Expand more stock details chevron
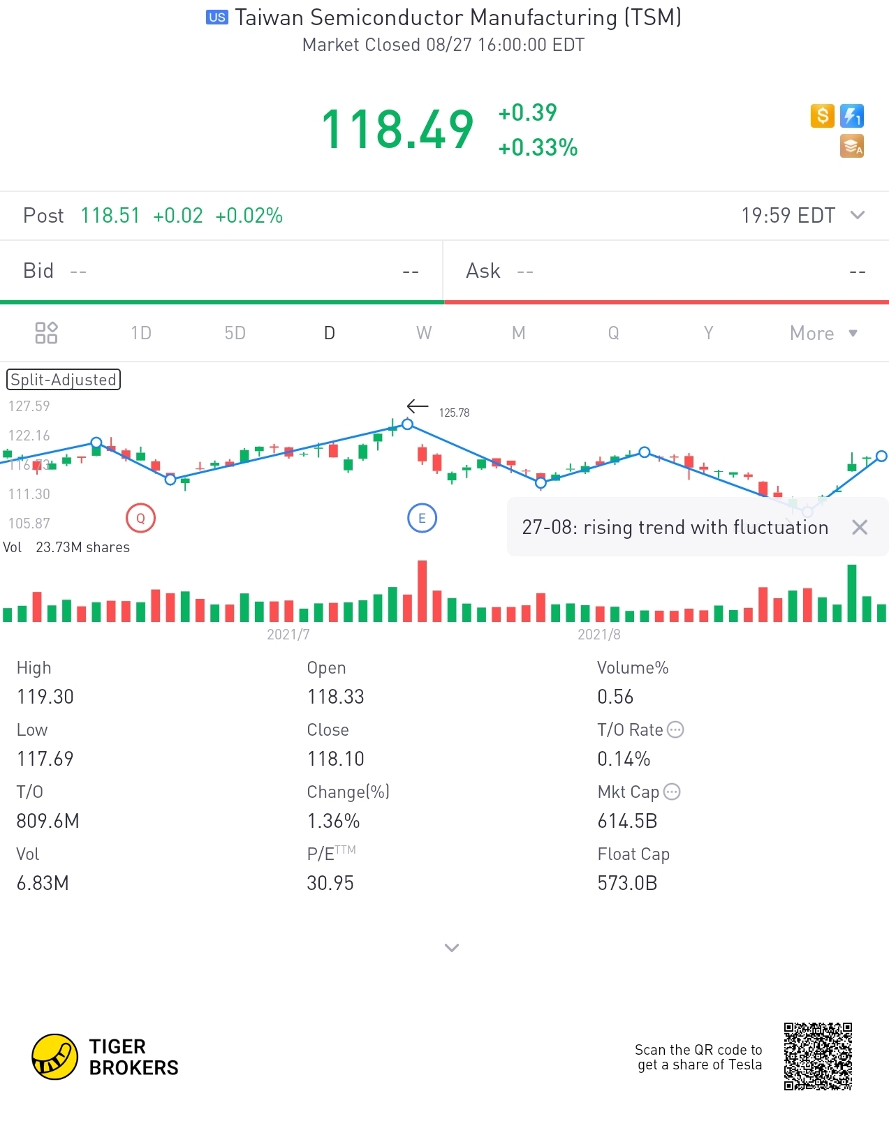The image size is (889, 1142). point(452,947)
